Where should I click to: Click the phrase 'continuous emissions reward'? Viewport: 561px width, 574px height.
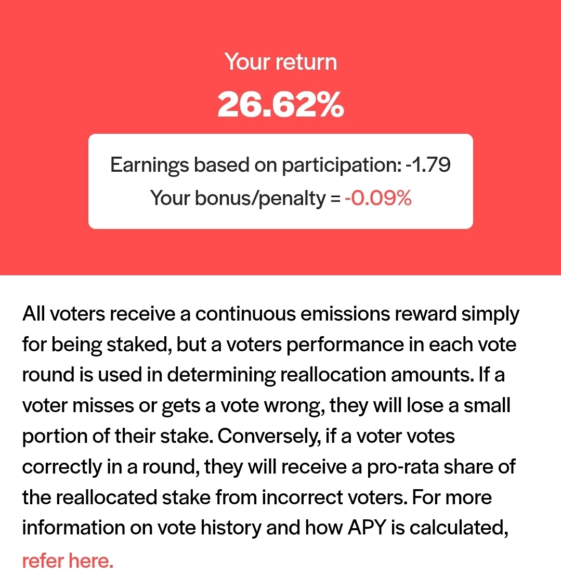pos(326,314)
